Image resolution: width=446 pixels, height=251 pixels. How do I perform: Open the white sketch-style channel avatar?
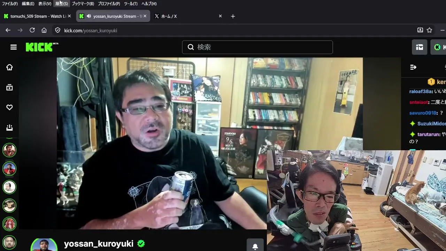tap(9, 187)
